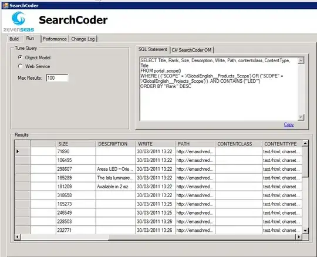Image resolution: width=317 pixels, height=257 pixels.
Task: Sort by the DESCRIPTION column header
Action: [116, 144]
